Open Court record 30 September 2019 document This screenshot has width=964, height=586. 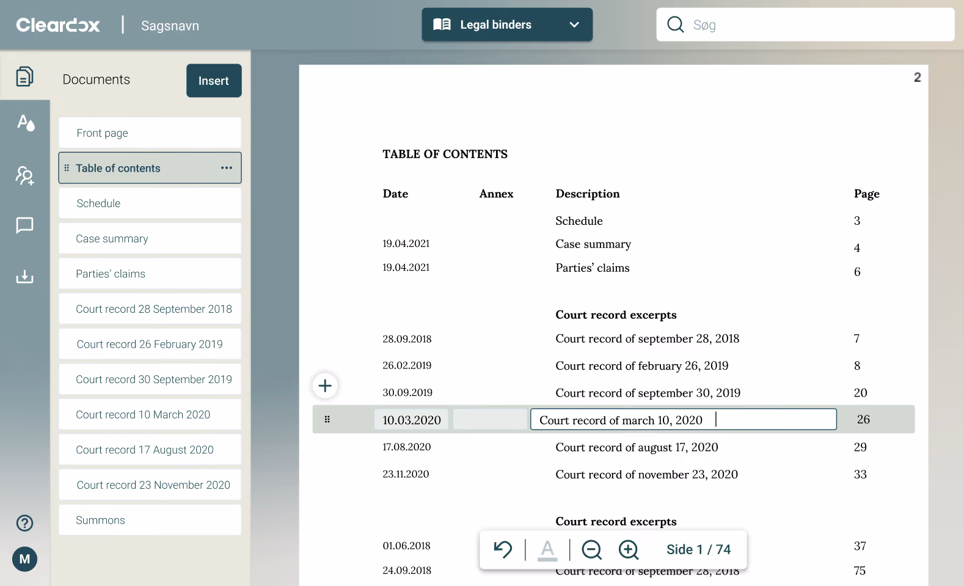coord(150,379)
